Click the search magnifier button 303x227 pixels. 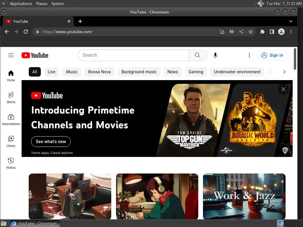tap(197, 55)
